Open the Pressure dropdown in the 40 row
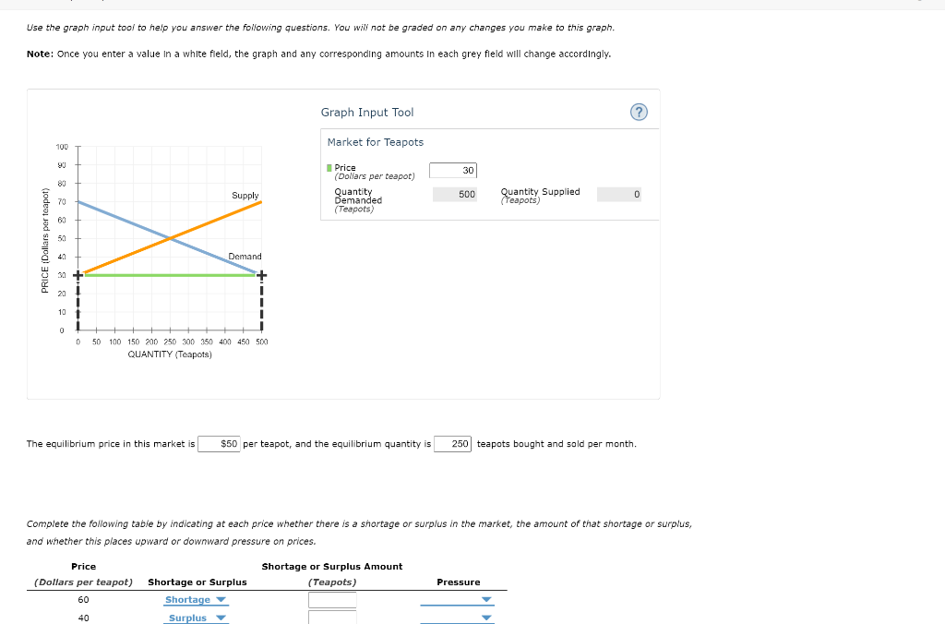The width and height of the screenshot is (945, 624). [x=457, y=618]
